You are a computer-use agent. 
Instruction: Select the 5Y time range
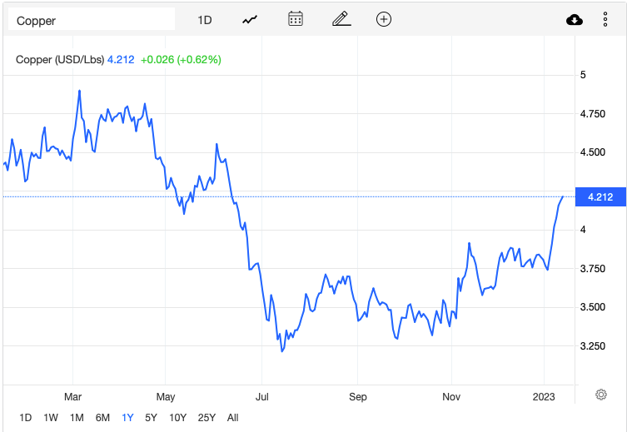point(152,418)
